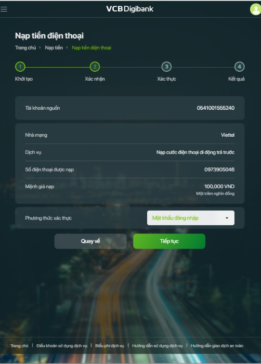This screenshot has height=364, width=261.
Task: Go to Trang chủ breadcrumb
Action: pyautogui.click(x=25, y=48)
